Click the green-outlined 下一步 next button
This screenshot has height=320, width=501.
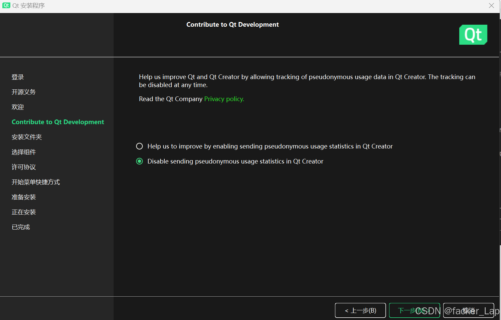point(414,310)
